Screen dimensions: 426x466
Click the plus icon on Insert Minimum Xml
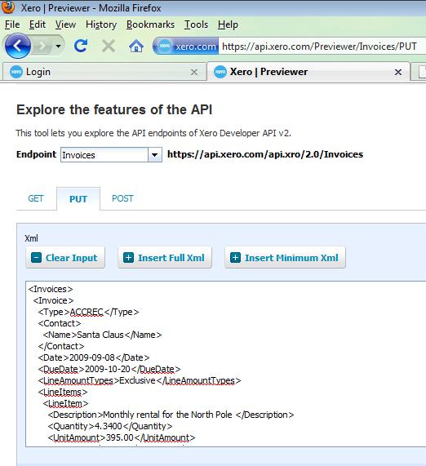click(x=235, y=258)
